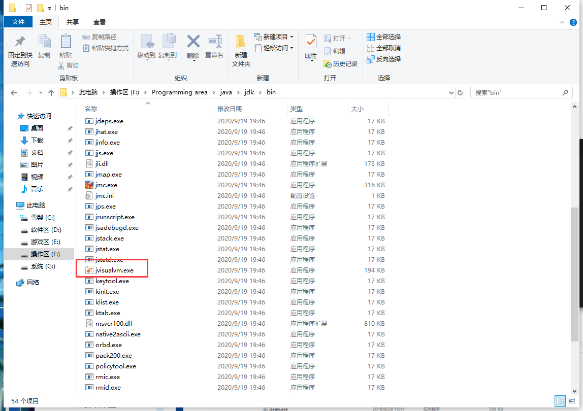Image resolution: width=583 pixels, height=411 pixels.
Task: Open Properties (属性) icon
Action: click(311, 41)
